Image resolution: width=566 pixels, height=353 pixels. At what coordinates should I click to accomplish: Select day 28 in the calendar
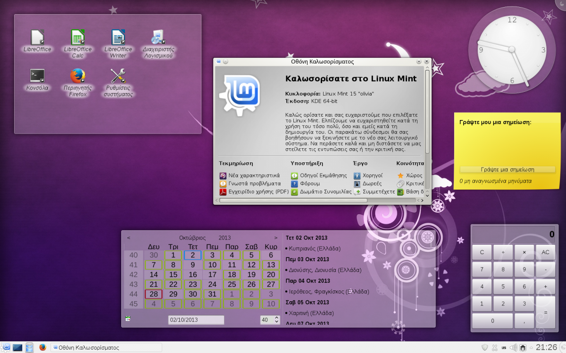tap(154, 294)
